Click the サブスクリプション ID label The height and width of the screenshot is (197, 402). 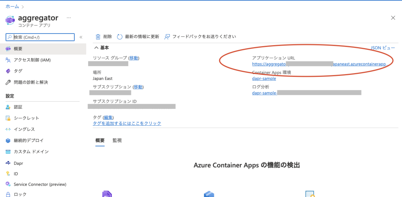[x=115, y=102]
